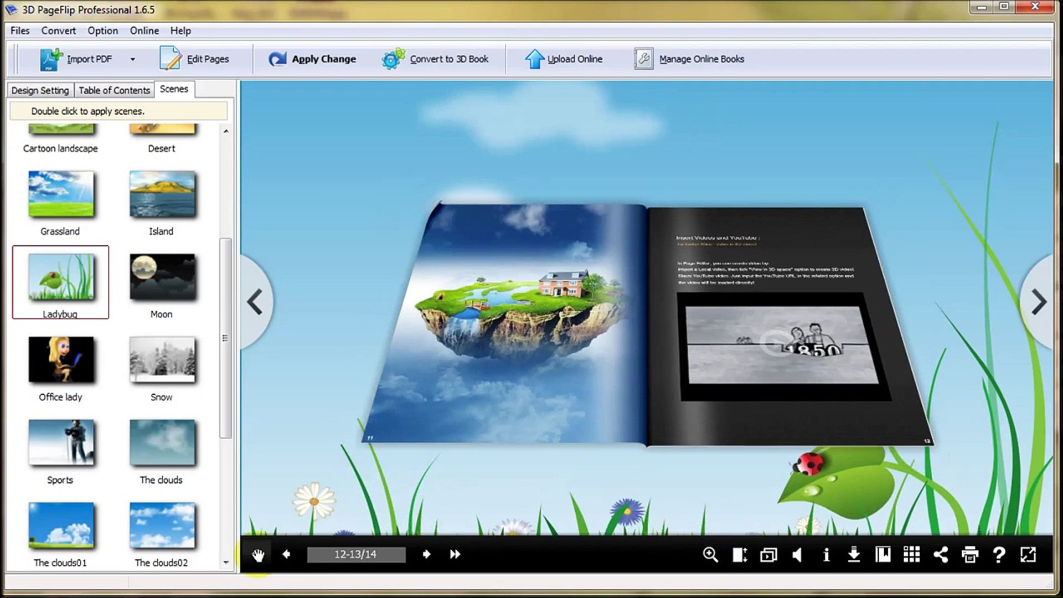Click the page number field 12-13/14
Image resolution: width=1063 pixels, height=598 pixels.
(x=355, y=554)
